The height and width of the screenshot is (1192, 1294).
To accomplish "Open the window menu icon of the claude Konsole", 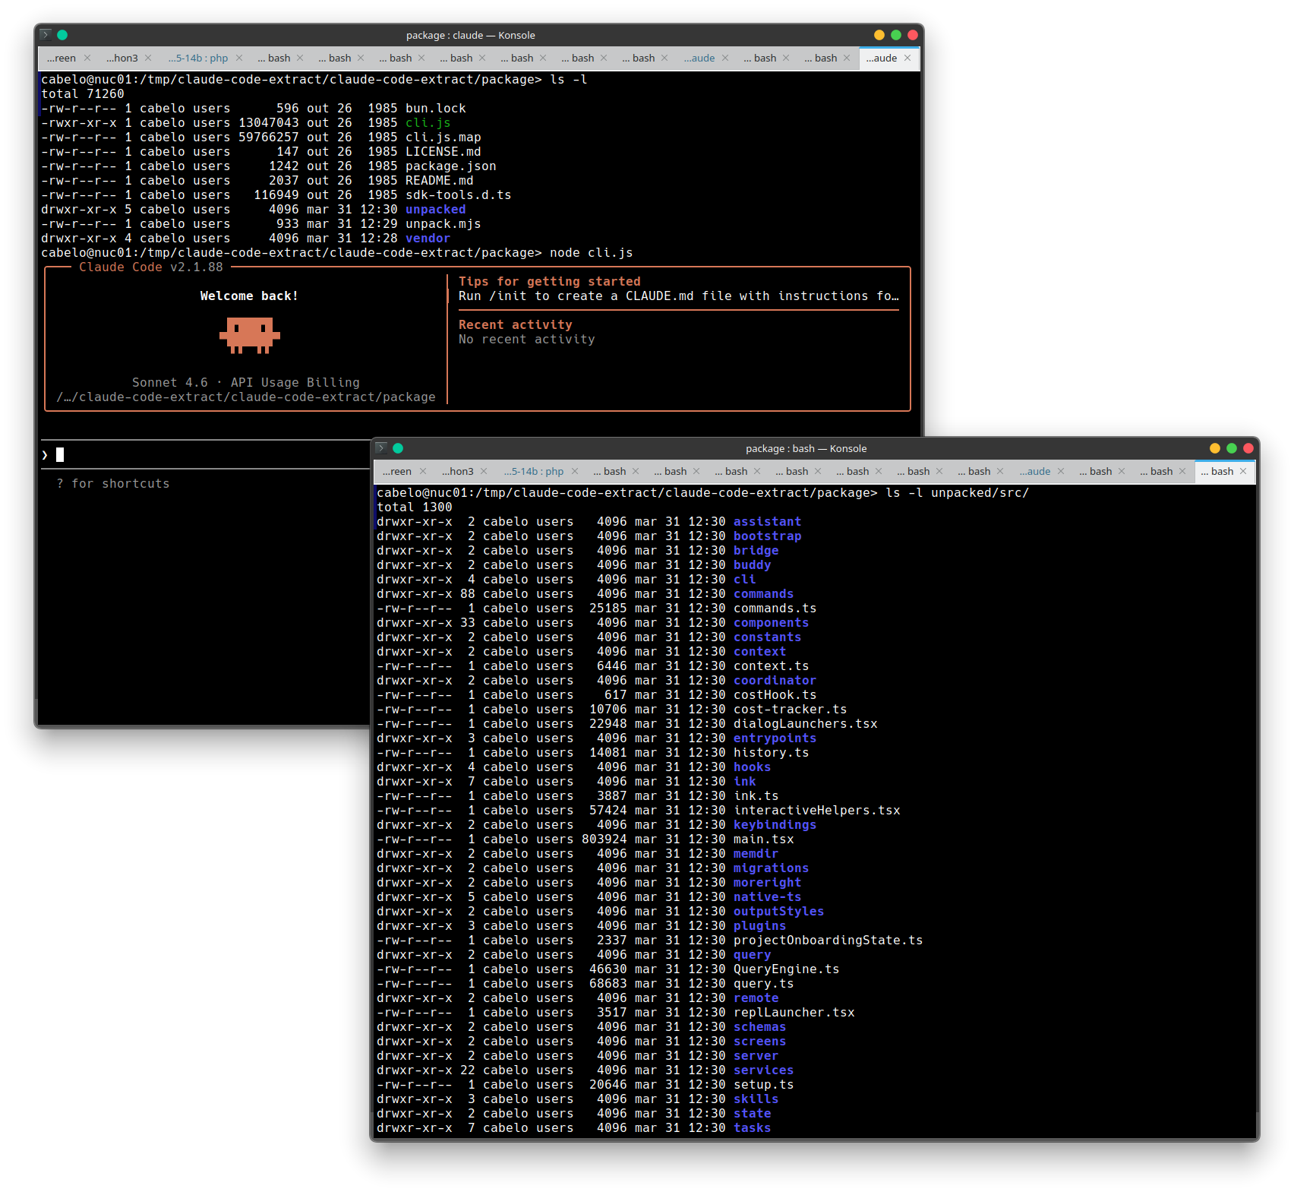I will click(46, 35).
